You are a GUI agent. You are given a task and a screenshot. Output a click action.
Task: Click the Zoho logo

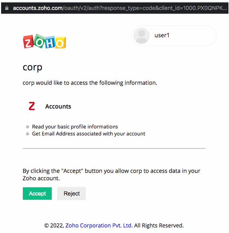coord(44,41)
